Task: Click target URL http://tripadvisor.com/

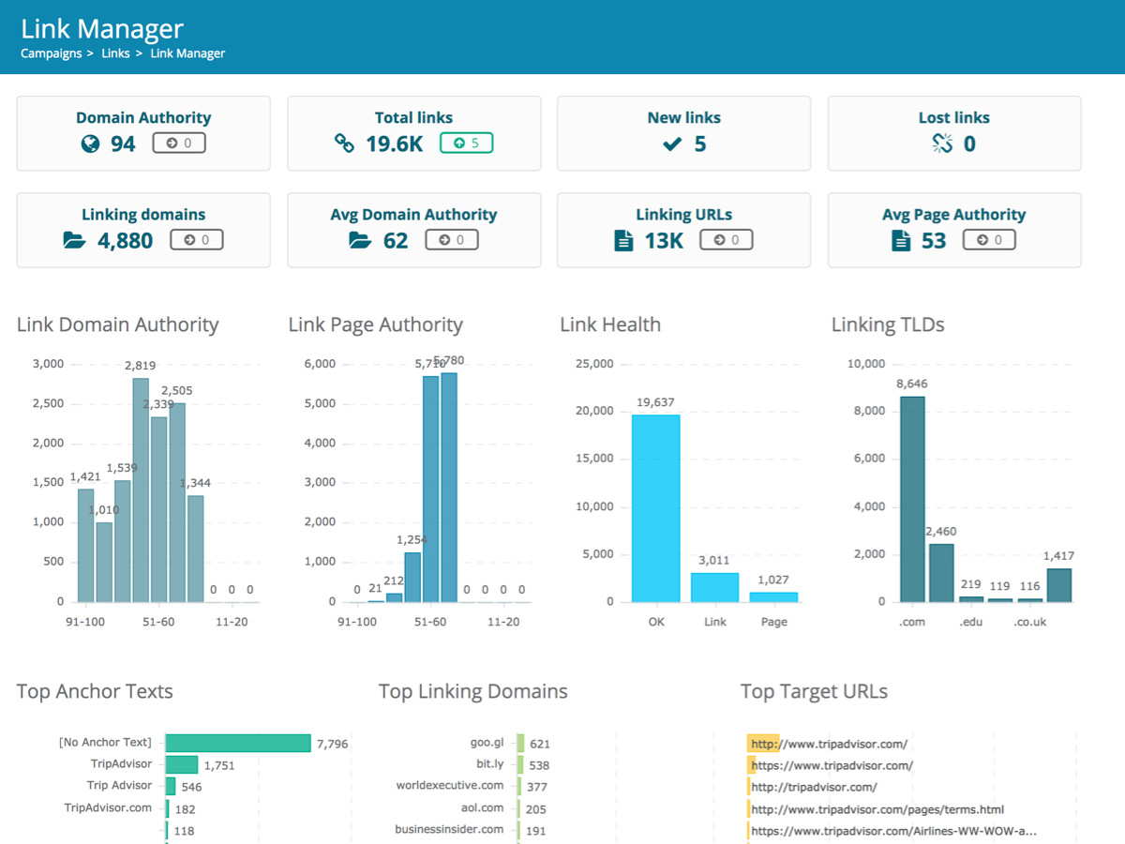Action: pos(814,788)
